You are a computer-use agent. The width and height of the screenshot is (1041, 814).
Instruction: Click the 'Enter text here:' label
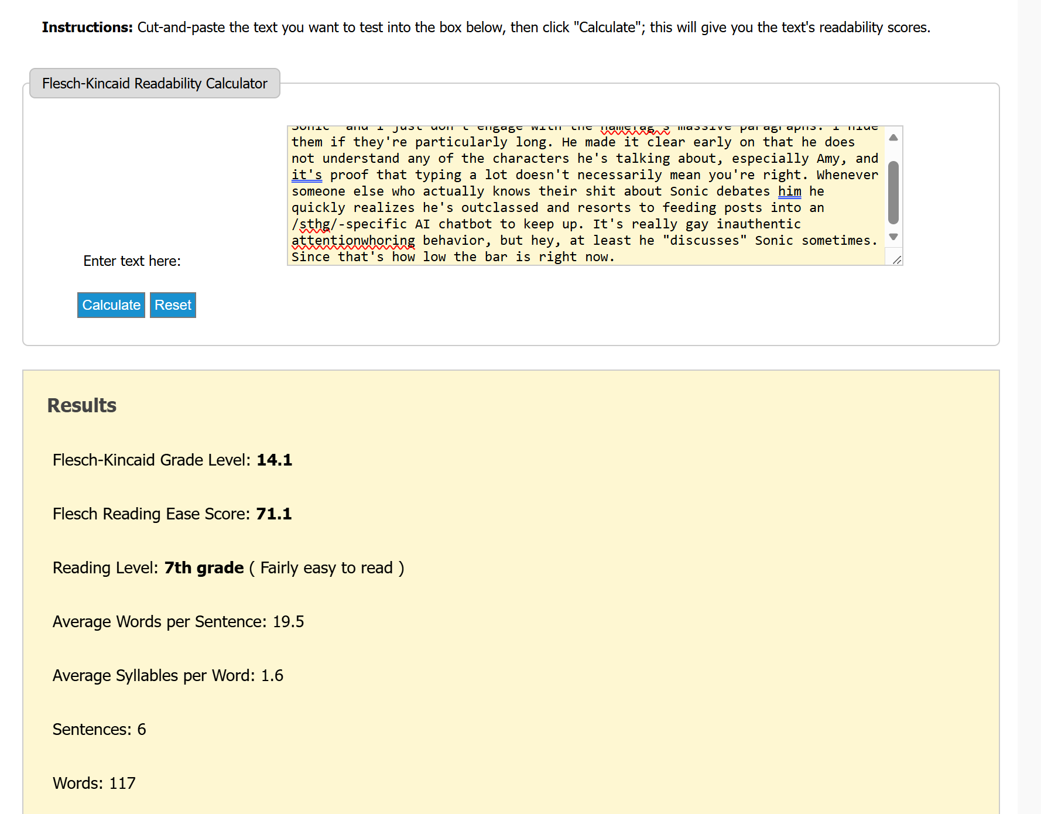[x=132, y=261]
